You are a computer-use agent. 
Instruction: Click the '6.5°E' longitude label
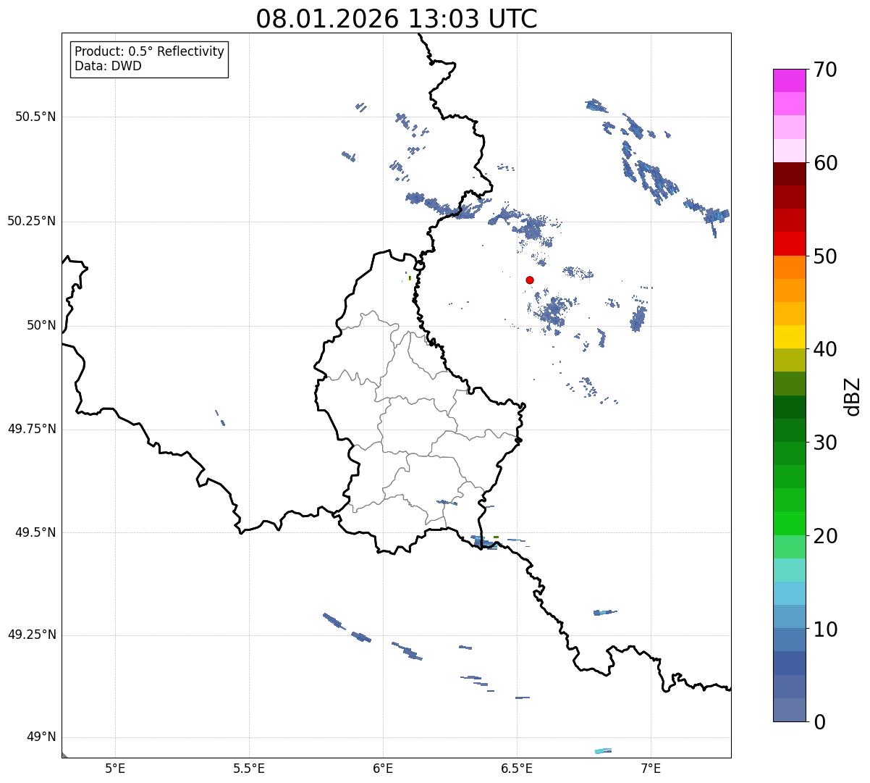pos(517,768)
